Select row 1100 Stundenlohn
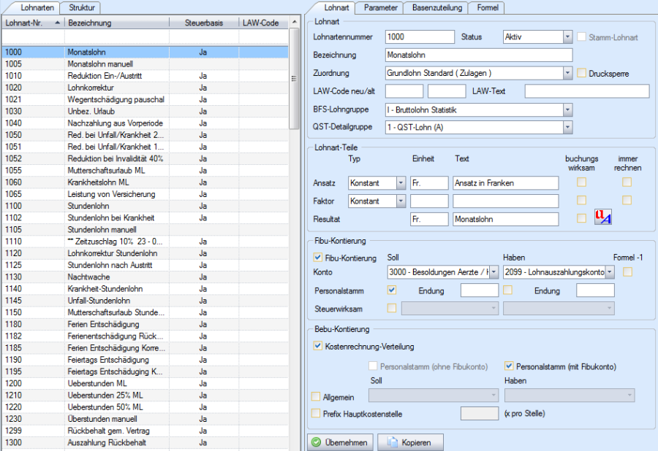This screenshot has height=451, width=658. point(145,206)
